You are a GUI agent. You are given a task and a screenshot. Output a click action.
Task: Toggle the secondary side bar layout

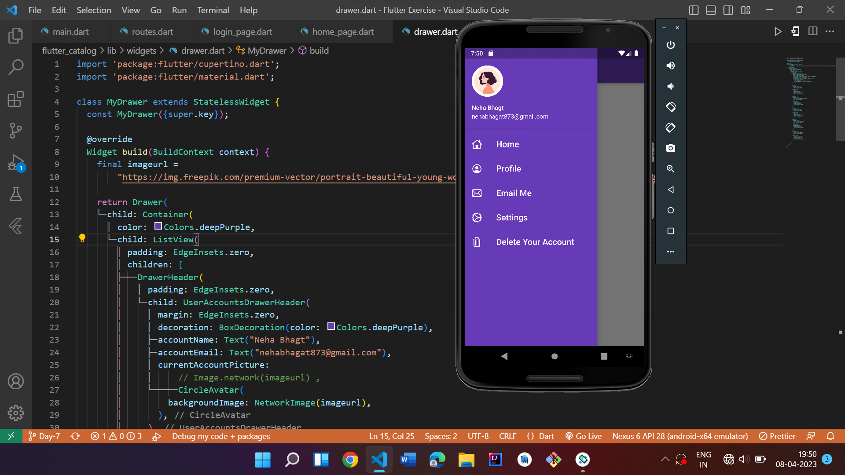(728, 10)
